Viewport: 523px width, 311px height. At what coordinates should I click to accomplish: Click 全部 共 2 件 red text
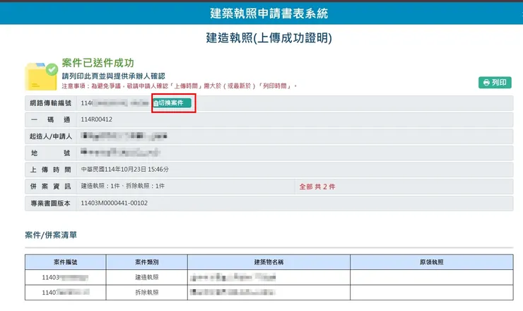coord(317,187)
